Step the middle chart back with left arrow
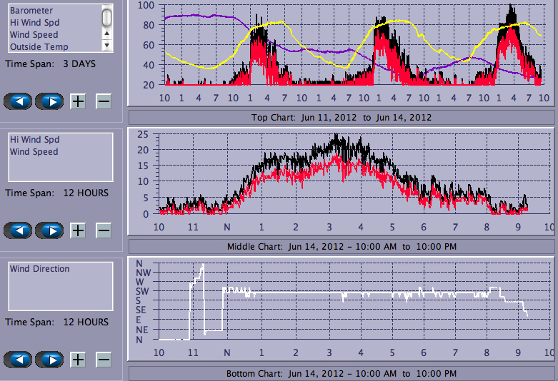 tap(18, 230)
